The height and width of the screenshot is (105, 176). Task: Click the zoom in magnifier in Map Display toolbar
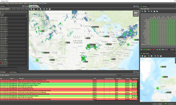click(x=155, y=56)
